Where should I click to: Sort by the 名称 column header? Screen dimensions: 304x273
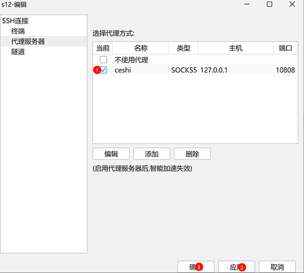[x=141, y=48]
